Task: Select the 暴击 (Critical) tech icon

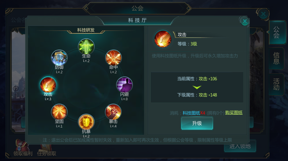Action: click(x=113, y=112)
